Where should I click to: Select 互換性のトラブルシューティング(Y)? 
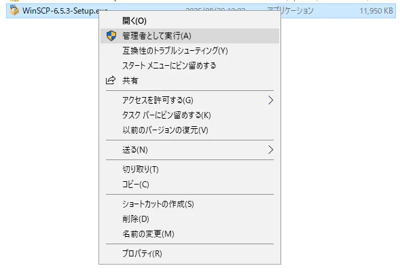(189, 51)
